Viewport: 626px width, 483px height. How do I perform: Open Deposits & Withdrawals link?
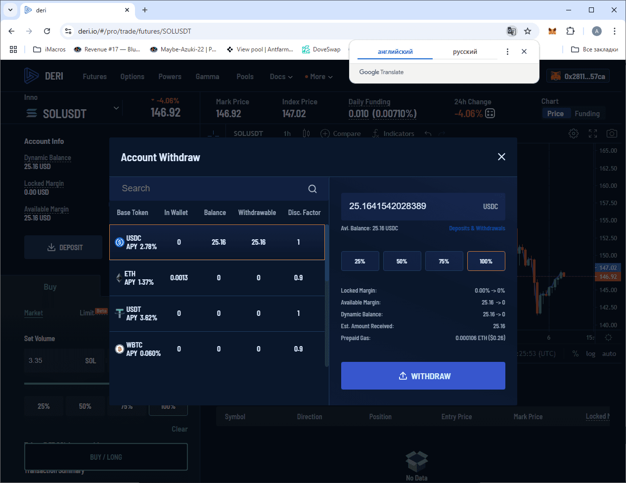tap(477, 228)
